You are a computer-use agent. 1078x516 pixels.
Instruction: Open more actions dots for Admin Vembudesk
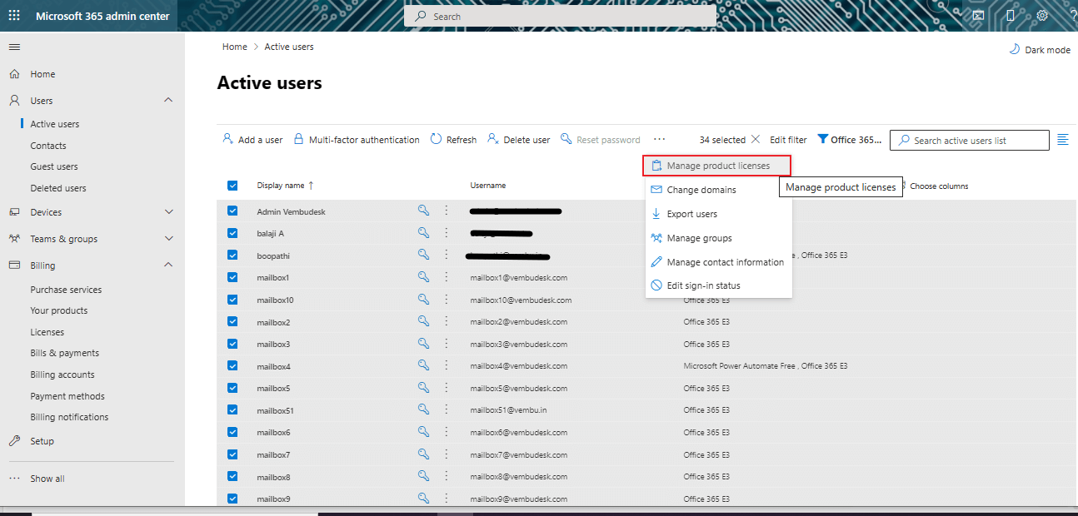click(x=446, y=211)
